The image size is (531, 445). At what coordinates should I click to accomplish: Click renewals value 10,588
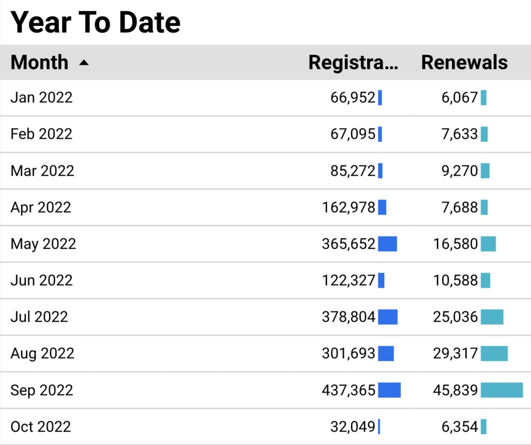[x=455, y=281]
